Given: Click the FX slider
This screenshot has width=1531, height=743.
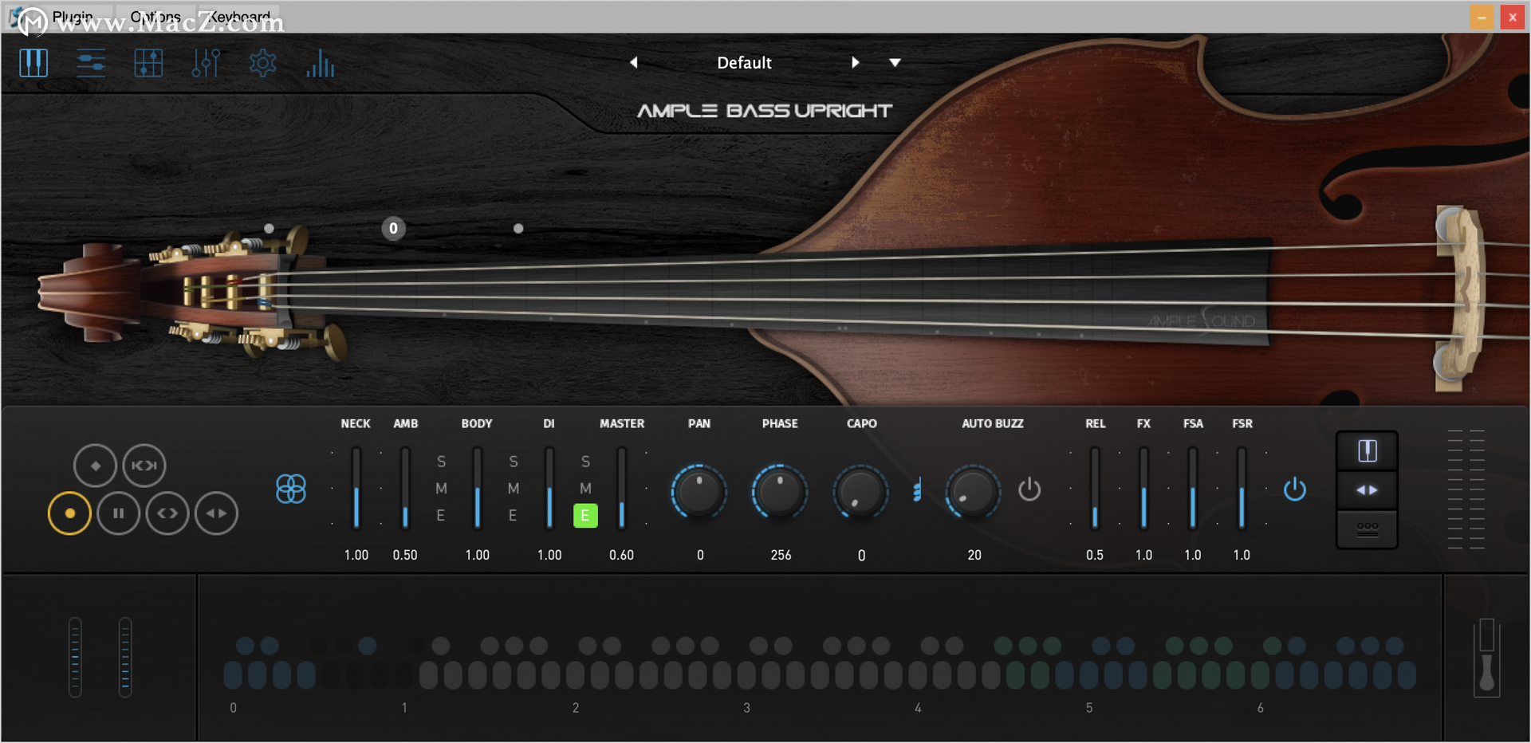Looking at the screenshot, I should point(1143,488).
